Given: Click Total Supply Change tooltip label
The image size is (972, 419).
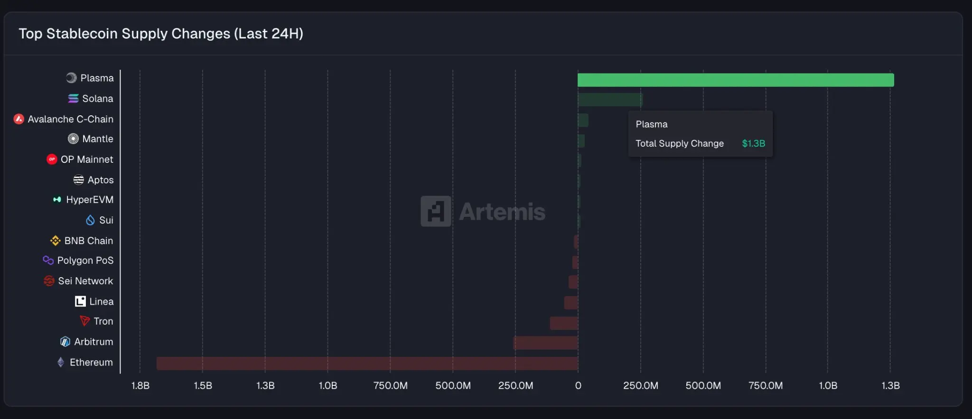Looking at the screenshot, I should [x=680, y=143].
